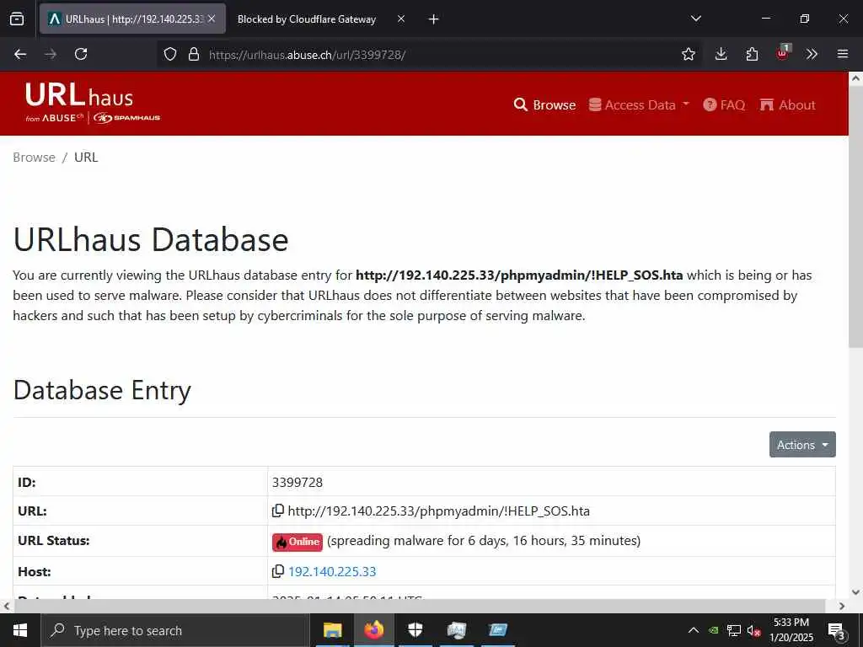Click the horizontal page scrollbar
863x647 pixels.
click(x=420, y=606)
